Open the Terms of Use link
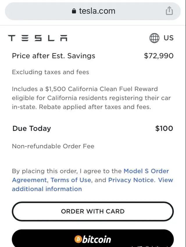The width and height of the screenshot is (186, 247). point(71,180)
